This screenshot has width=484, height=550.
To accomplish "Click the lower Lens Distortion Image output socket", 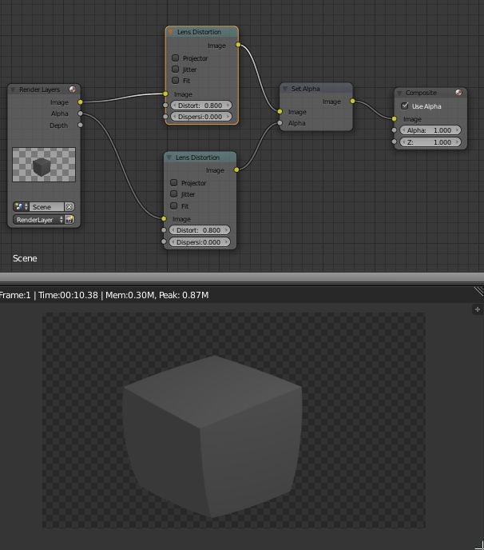I will [236, 169].
